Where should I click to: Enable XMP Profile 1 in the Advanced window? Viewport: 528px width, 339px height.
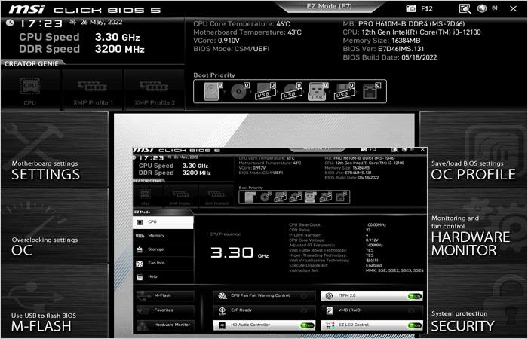(x=93, y=90)
